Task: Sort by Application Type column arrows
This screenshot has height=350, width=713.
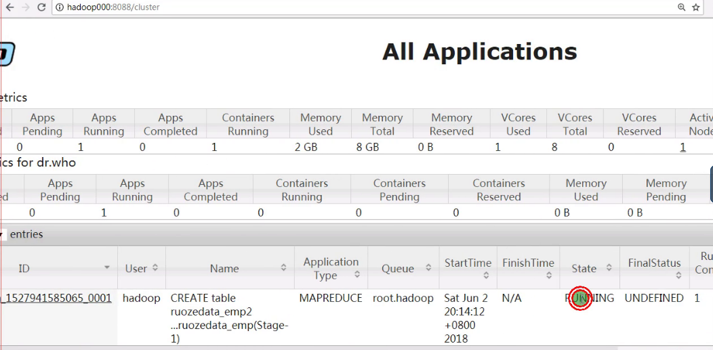Action: tap(357, 275)
